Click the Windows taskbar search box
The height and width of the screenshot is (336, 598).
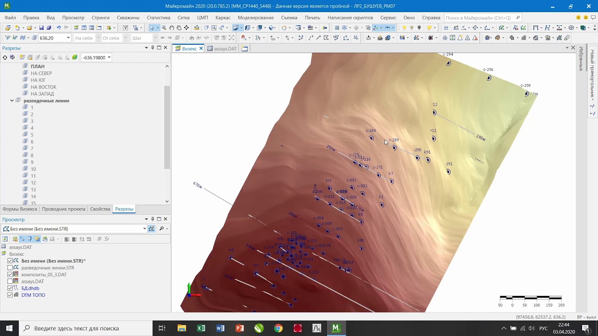point(85,328)
